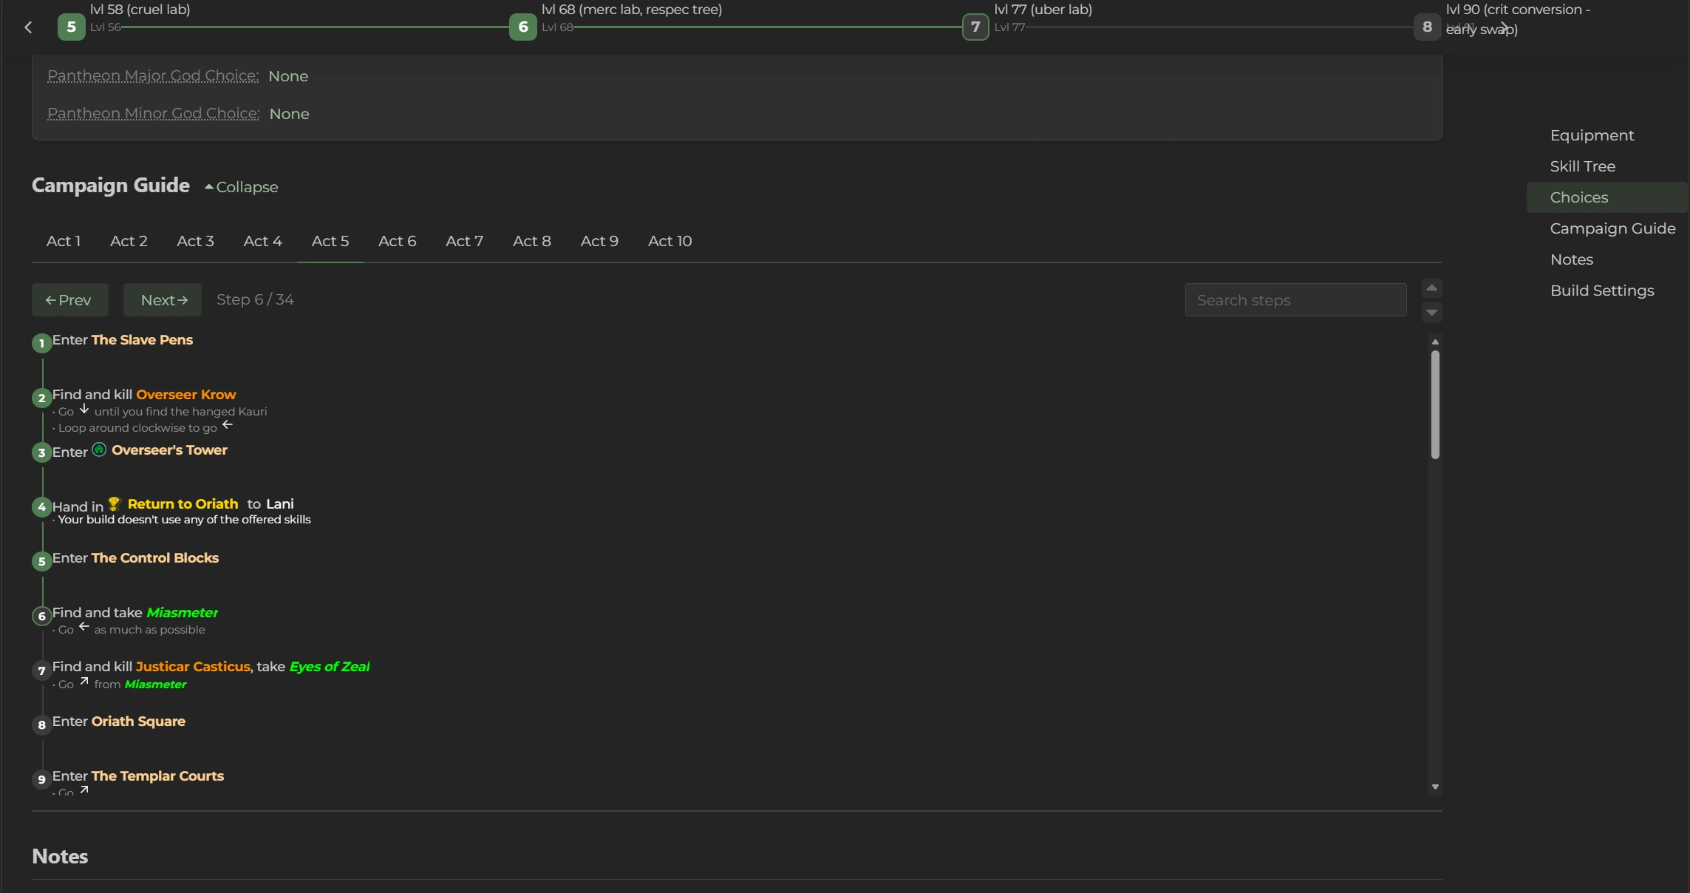Viewport: 1690px width, 893px height.
Task: Click the Overseer's Tower waypoint icon
Action: [99, 449]
